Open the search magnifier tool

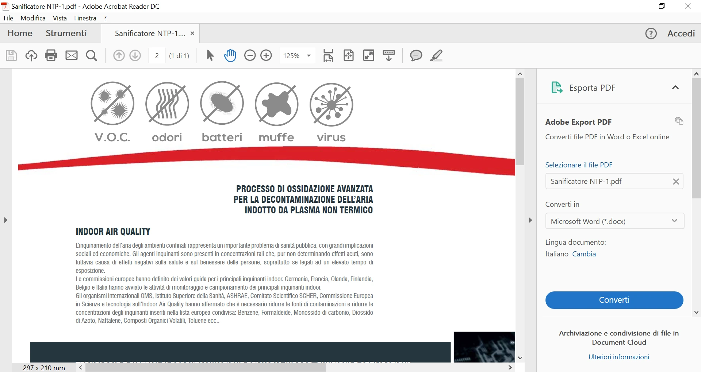[x=92, y=55]
